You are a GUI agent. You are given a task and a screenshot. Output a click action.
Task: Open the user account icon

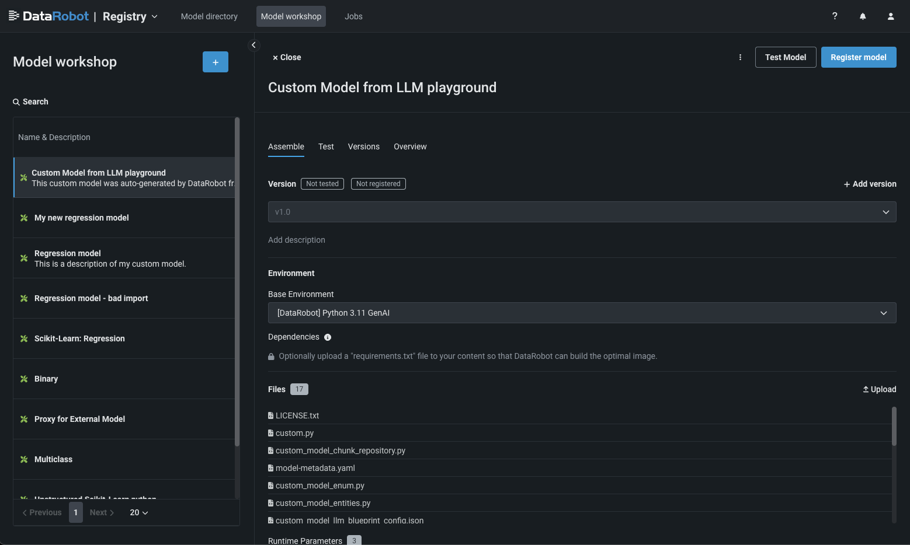(x=891, y=16)
